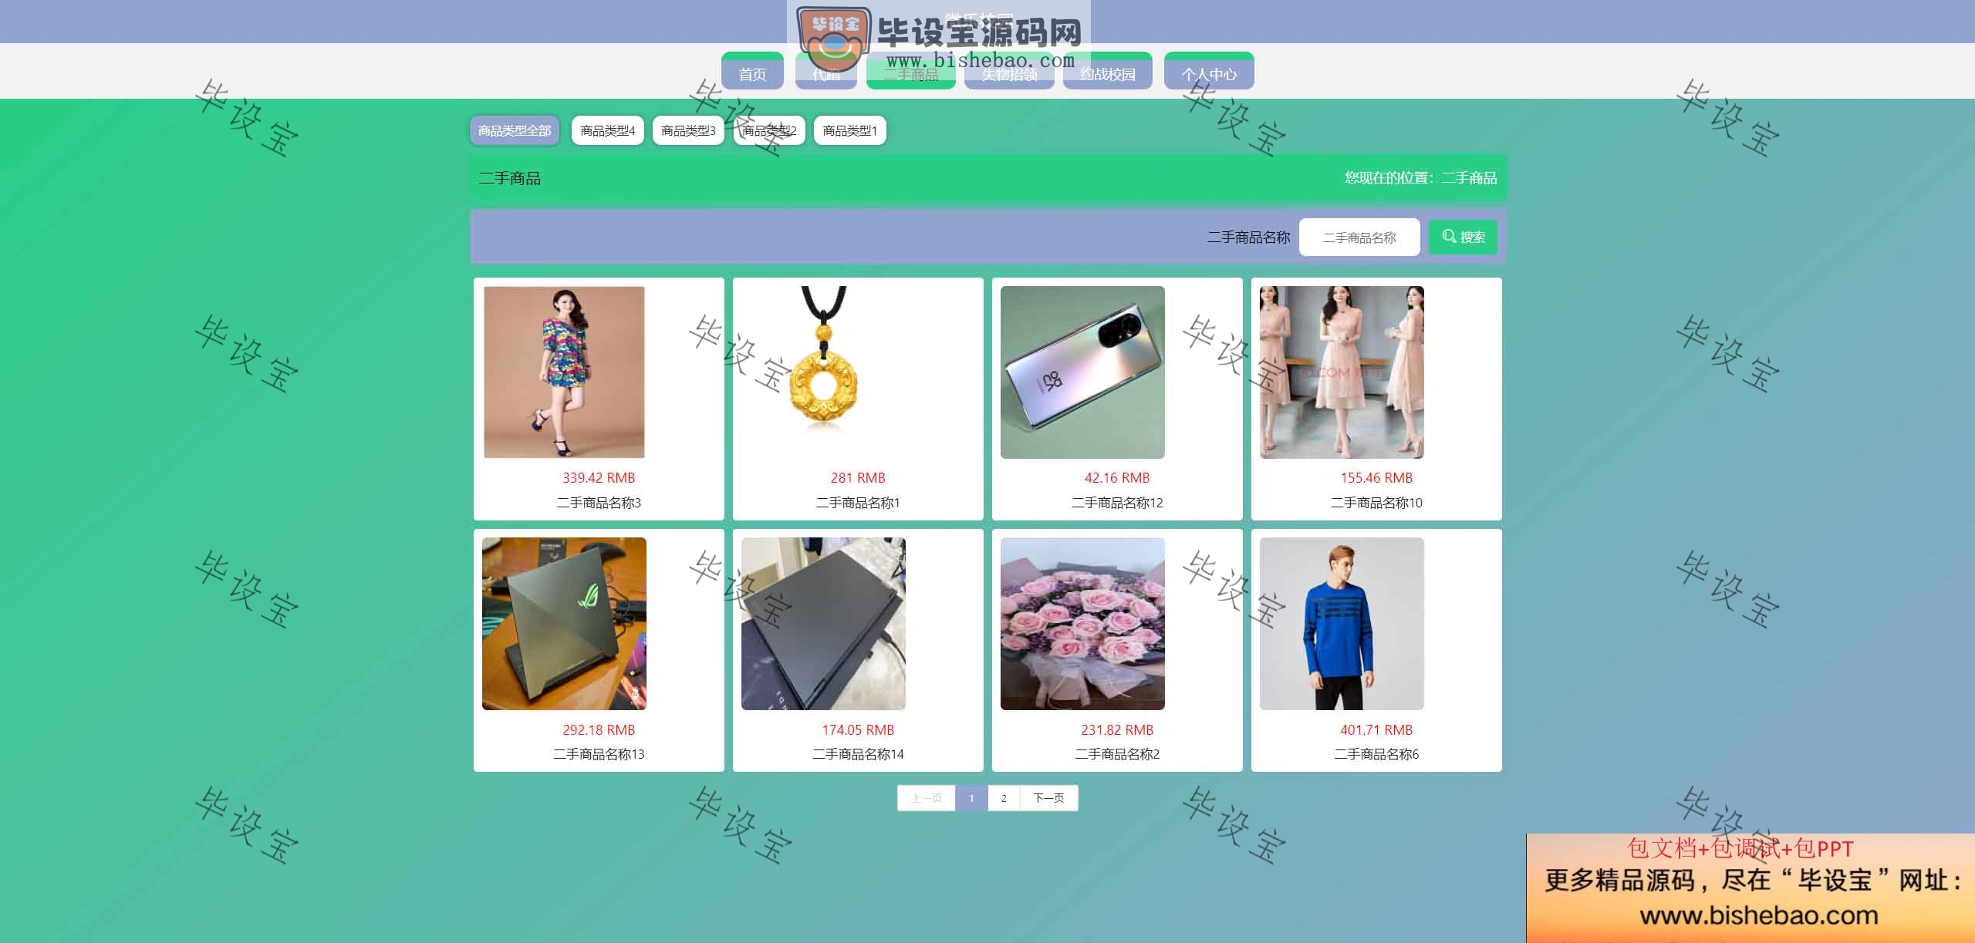Click the magnifier icon in 搜索 button
This screenshot has width=1975, height=943.
point(1449,237)
